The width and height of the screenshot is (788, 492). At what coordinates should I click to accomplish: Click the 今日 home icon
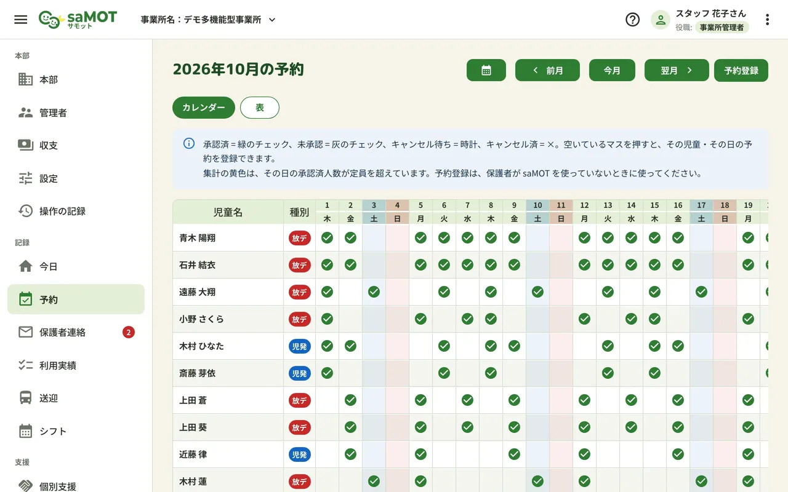(x=25, y=266)
